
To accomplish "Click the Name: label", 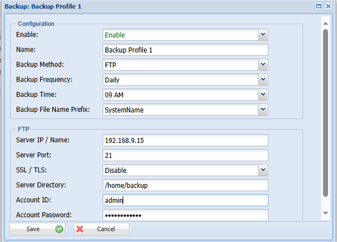I will coord(26,50).
